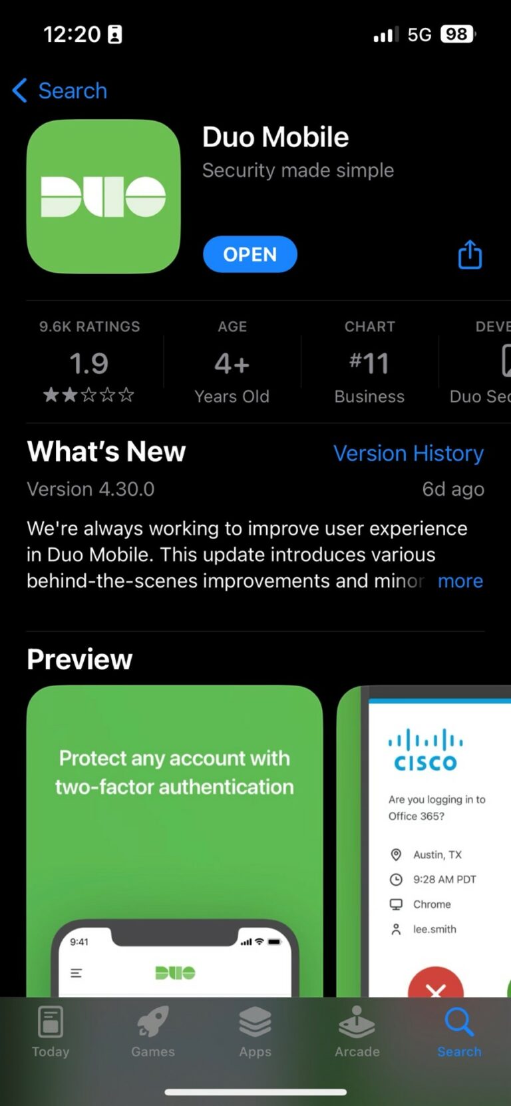Tap the #11 Business chart ranking
511x1106 pixels.
(369, 363)
